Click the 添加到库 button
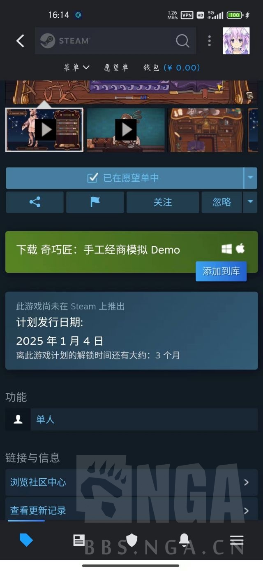 [221, 271]
